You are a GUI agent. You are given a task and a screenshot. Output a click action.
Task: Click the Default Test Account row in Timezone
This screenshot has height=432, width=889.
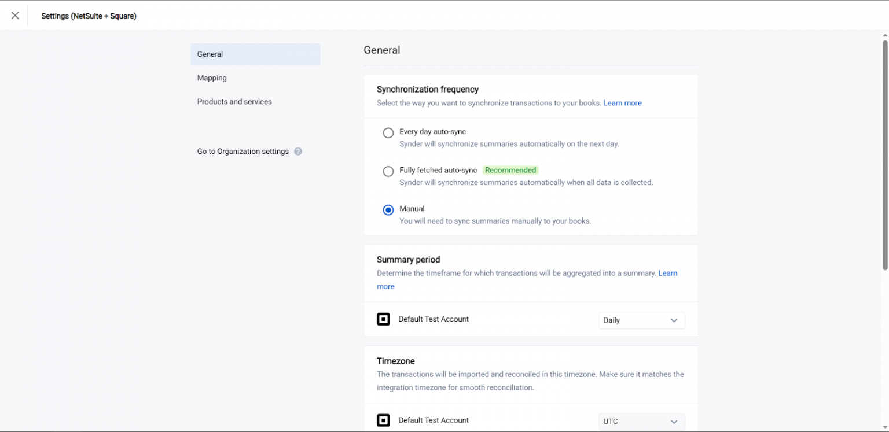(x=434, y=420)
